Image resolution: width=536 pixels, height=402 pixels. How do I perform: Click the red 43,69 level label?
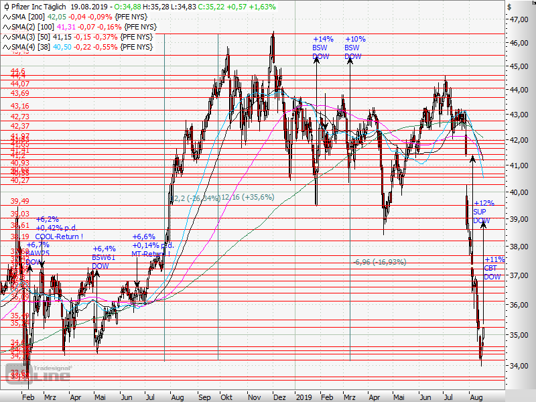20,93
